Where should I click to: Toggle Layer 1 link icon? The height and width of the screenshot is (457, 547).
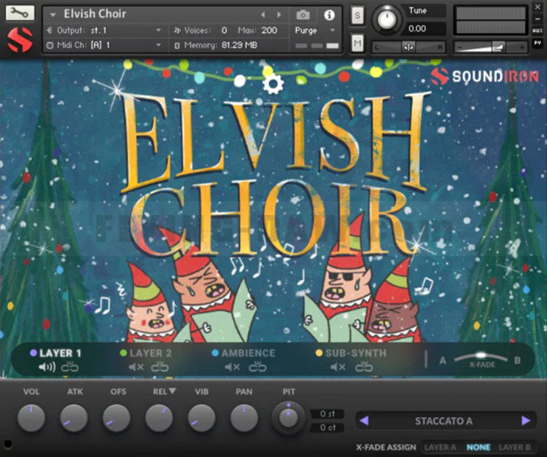coord(70,367)
